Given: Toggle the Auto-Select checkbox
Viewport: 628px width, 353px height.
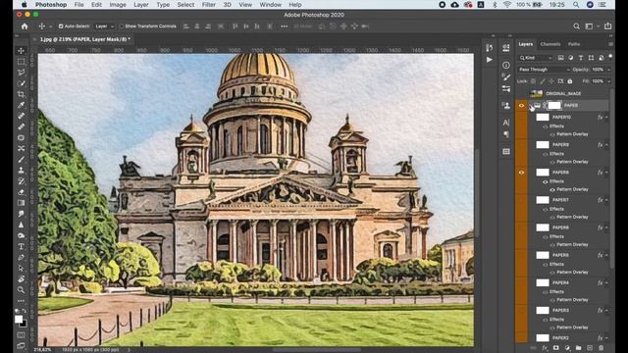Looking at the screenshot, I should pos(61,26).
